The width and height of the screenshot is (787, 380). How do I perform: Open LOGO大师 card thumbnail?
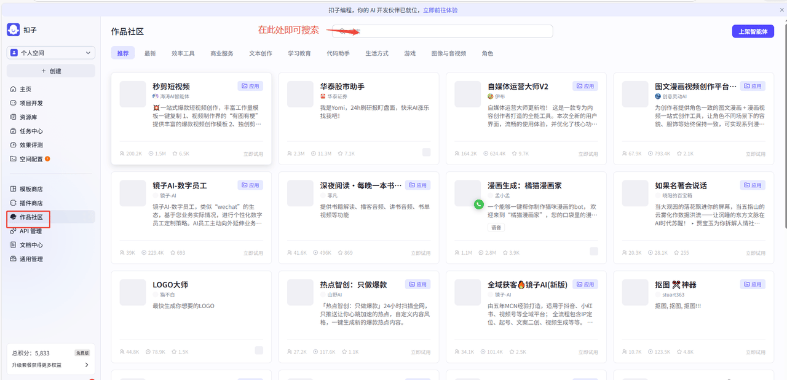132,292
